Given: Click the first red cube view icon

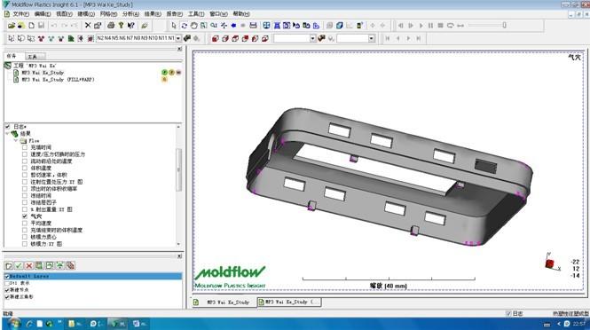Looking at the screenshot, I should [x=216, y=38].
